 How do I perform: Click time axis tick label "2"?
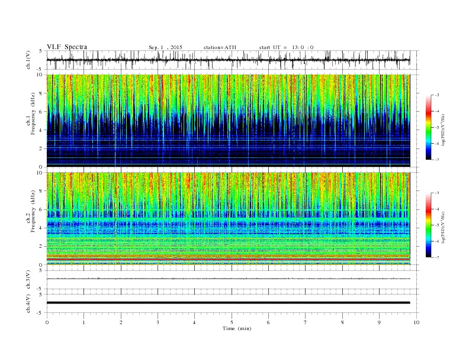pos(121,322)
